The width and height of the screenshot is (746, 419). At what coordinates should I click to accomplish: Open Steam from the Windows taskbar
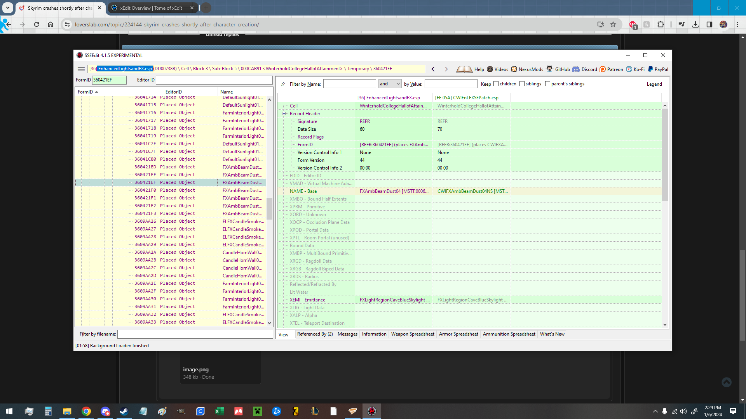coord(124,411)
